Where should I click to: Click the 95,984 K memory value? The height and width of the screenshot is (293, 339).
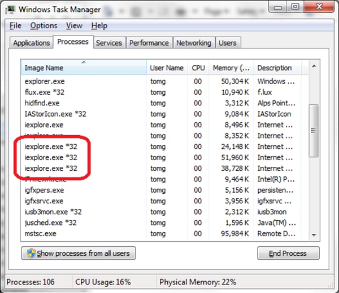[x=235, y=233]
